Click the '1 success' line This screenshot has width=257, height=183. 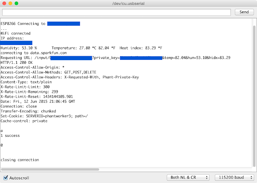(10, 136)
